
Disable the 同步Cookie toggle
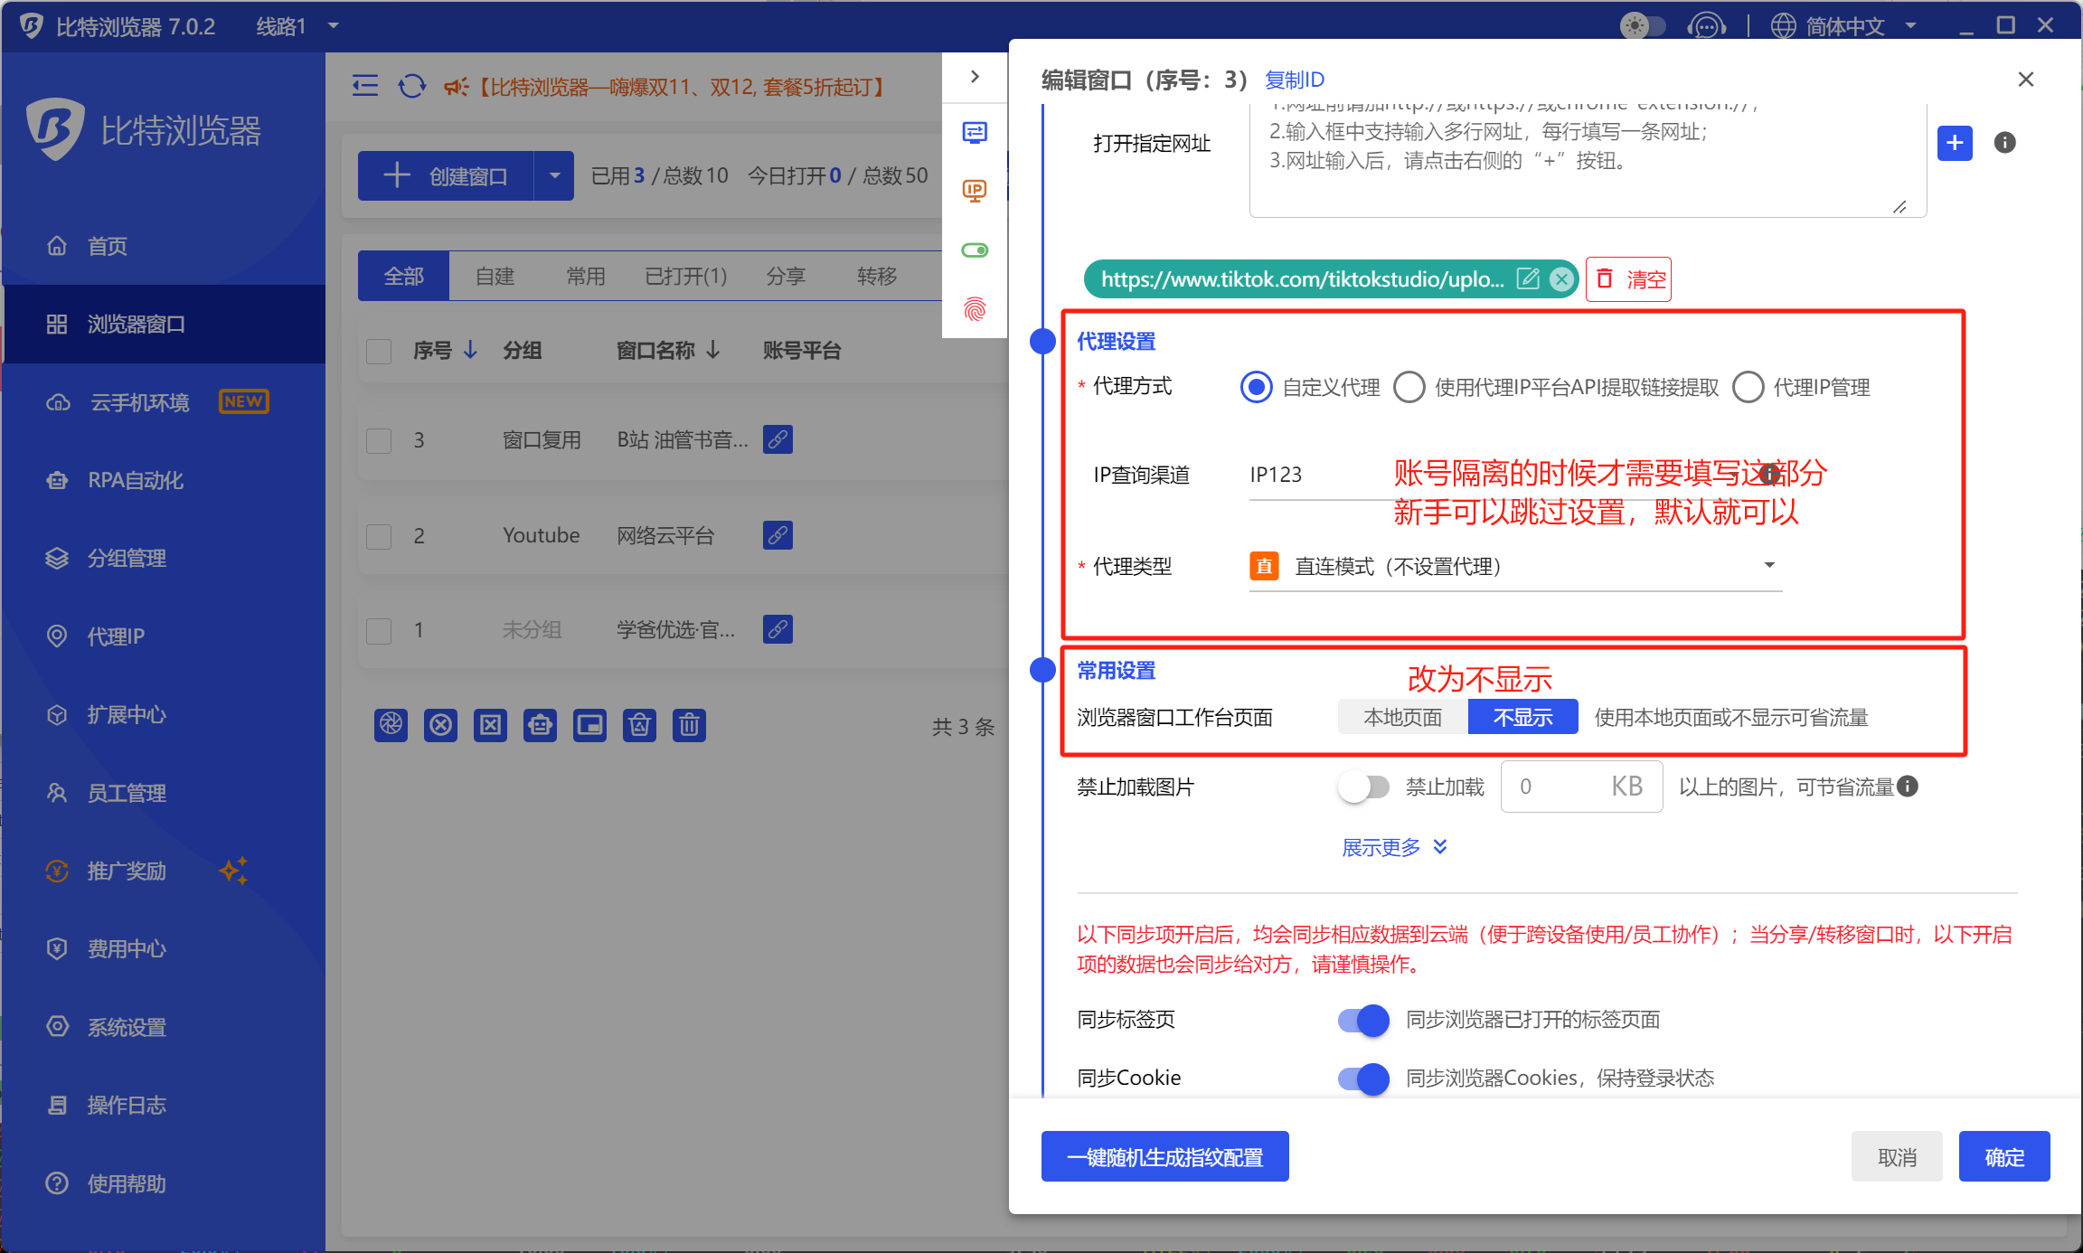pyautogui.click(x=1364, y=1078)
